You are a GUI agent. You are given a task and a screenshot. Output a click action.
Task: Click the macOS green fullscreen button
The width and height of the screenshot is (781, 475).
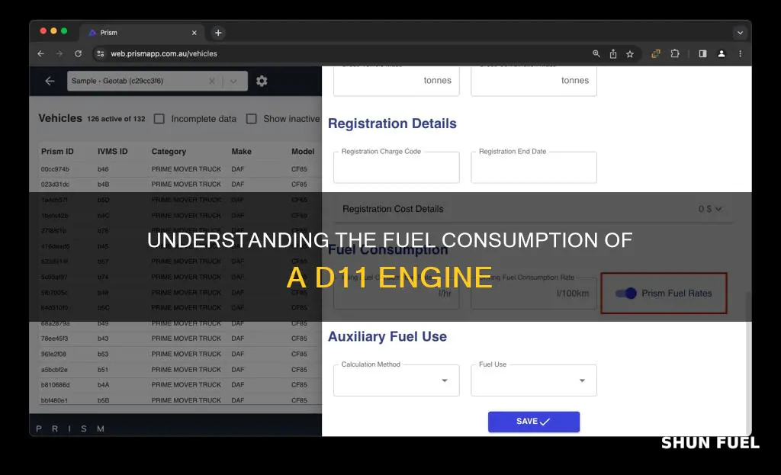coord(64,30)
